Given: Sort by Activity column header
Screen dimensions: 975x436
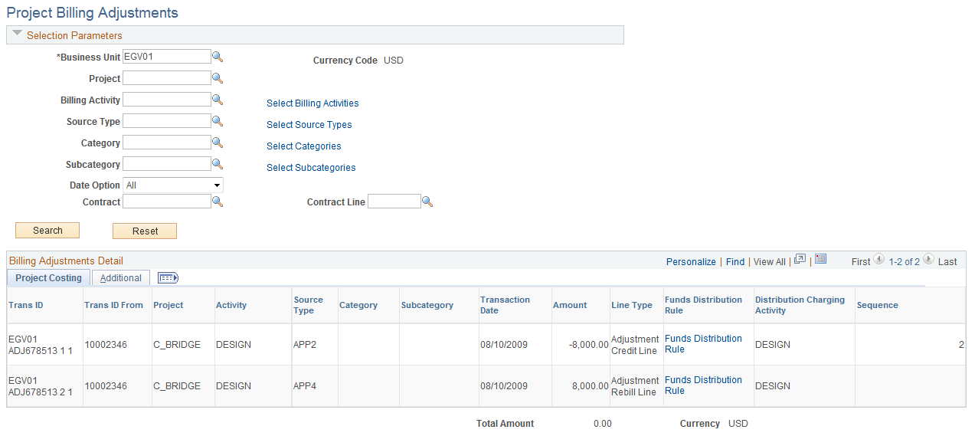Looking at the screenshot, I should tap(231, 305).
